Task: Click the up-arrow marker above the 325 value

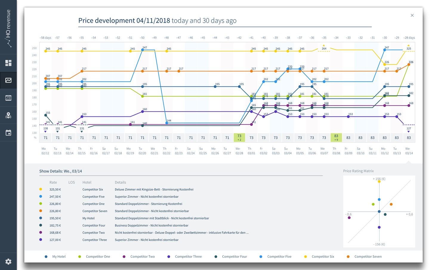Action: [409, 45]
